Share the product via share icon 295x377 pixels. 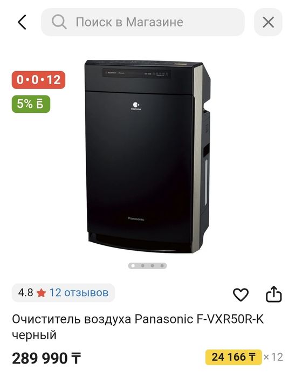(x=273, y=293)
